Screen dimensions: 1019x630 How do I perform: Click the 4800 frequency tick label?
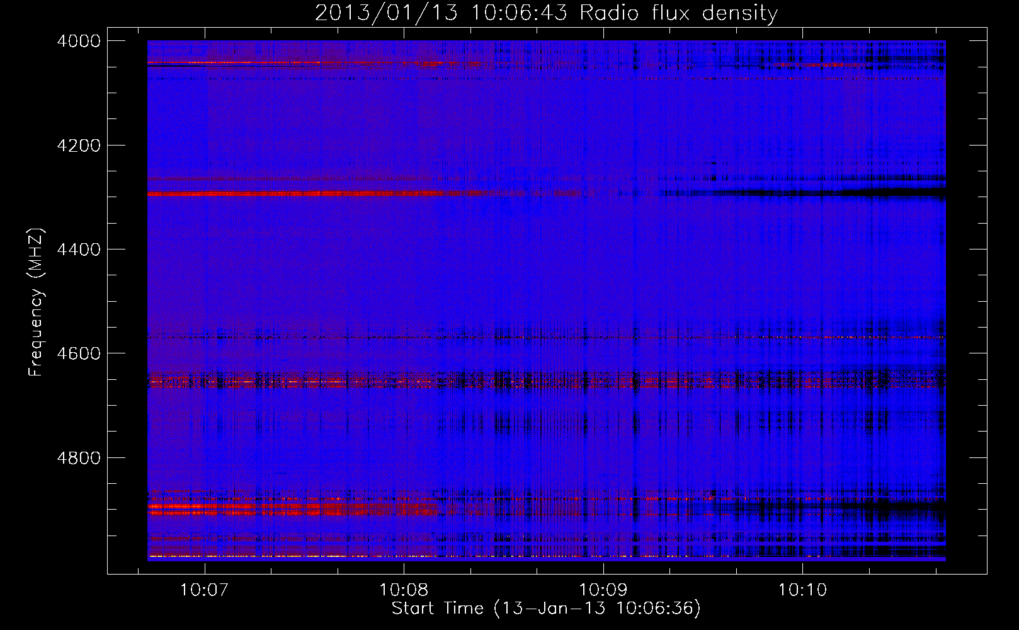point(79,457)
